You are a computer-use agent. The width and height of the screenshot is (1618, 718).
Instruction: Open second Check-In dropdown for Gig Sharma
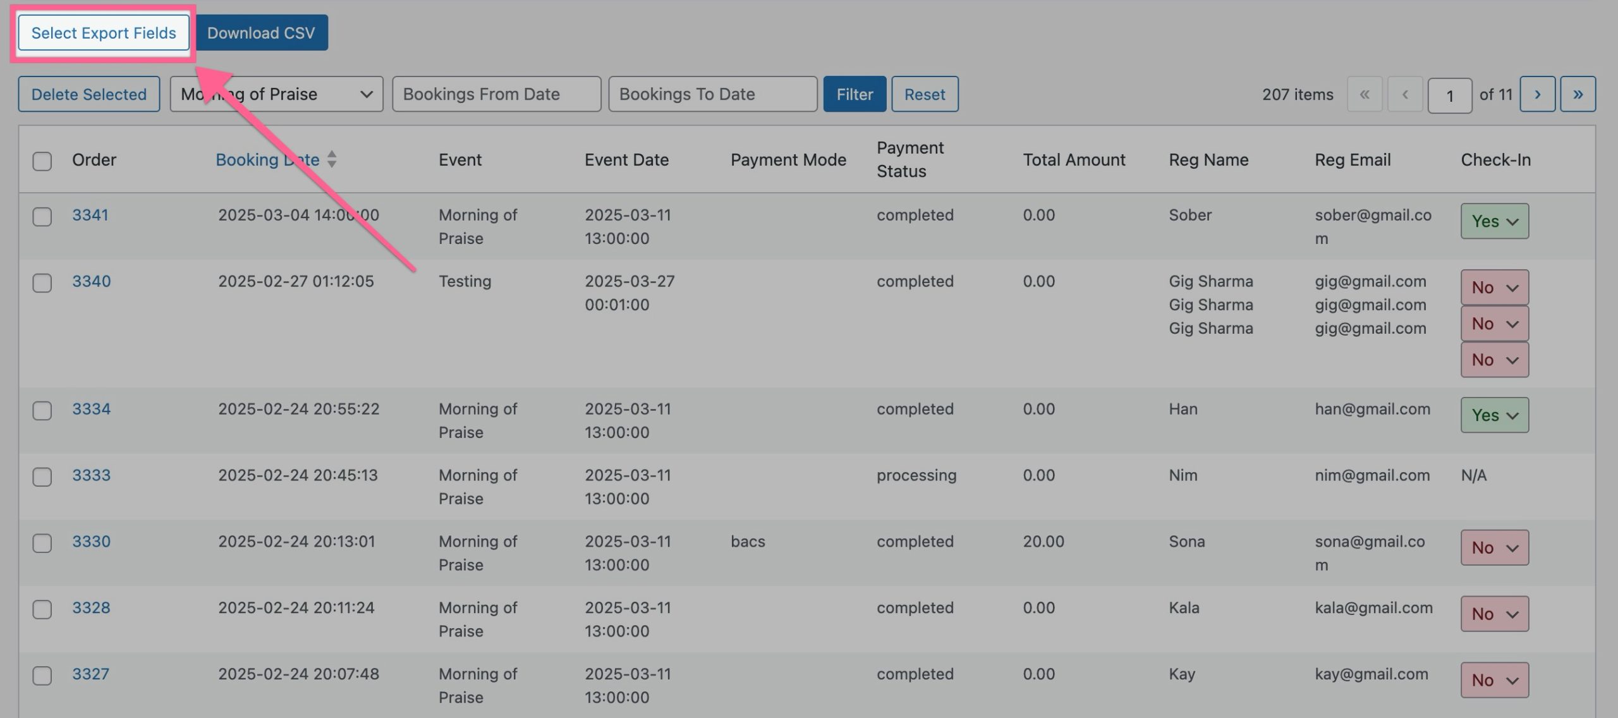coord(1494,324)
